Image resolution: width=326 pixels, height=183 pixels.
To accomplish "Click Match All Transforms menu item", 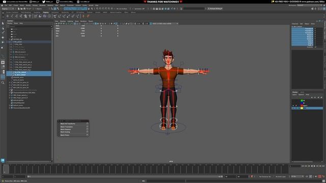I will tap(68, 124).
